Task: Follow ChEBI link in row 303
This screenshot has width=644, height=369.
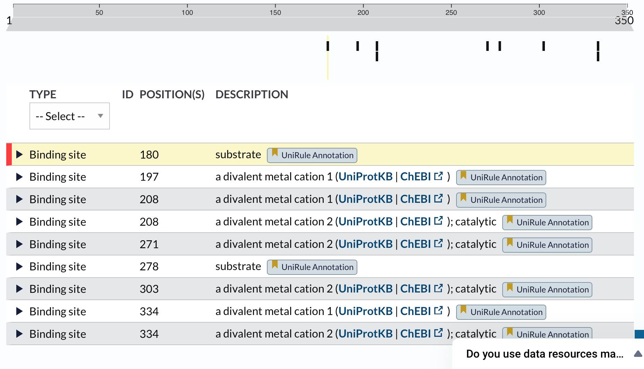Action: point(421,289)
